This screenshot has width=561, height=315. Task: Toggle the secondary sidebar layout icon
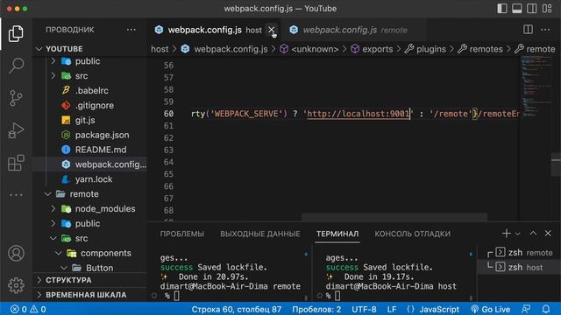(x=532, y=9)
